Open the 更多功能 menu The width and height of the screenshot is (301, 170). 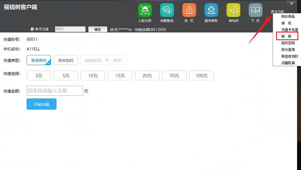pyautogui.click(x=278, y=12)
